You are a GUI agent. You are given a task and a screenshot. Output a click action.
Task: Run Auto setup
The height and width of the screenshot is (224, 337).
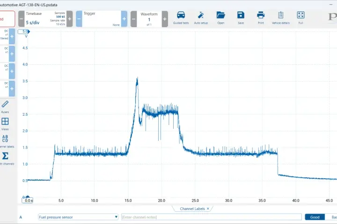(201, 18)
